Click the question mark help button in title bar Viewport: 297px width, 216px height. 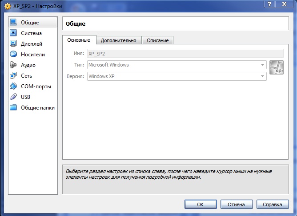[269, 4]
